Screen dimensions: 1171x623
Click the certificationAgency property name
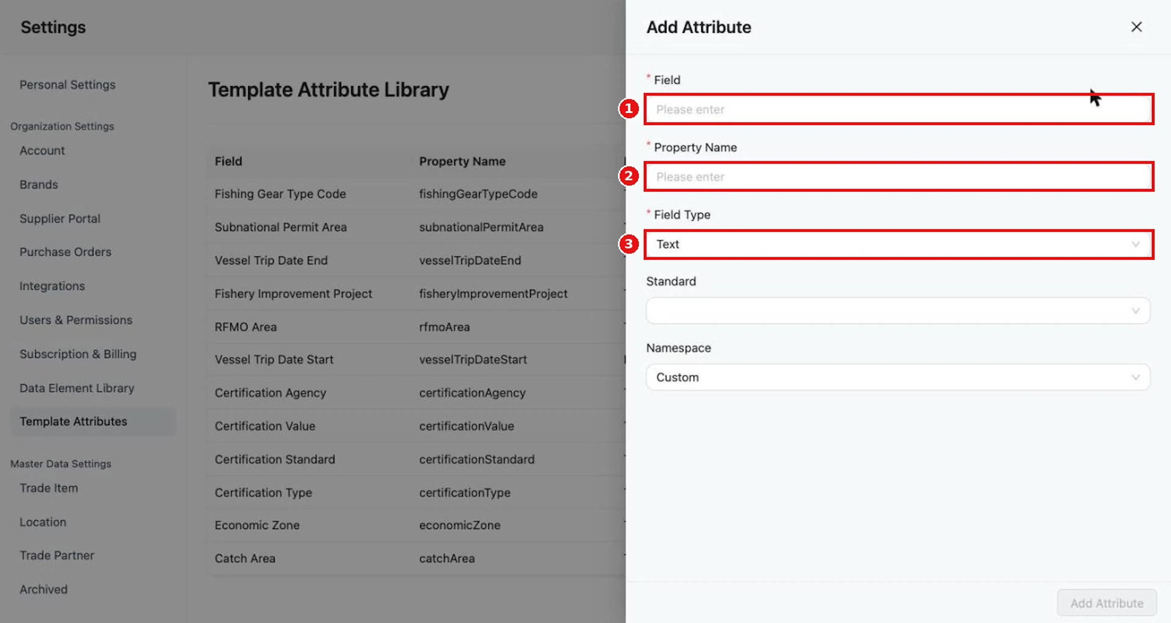tap(472, 393)
